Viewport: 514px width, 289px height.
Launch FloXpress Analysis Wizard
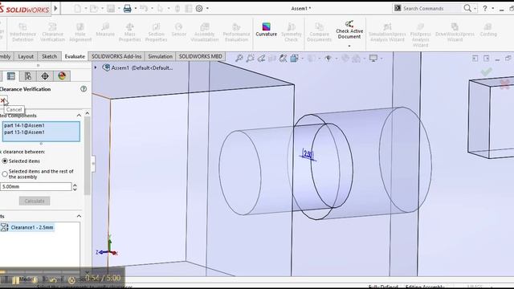click(x=420, y=35)
